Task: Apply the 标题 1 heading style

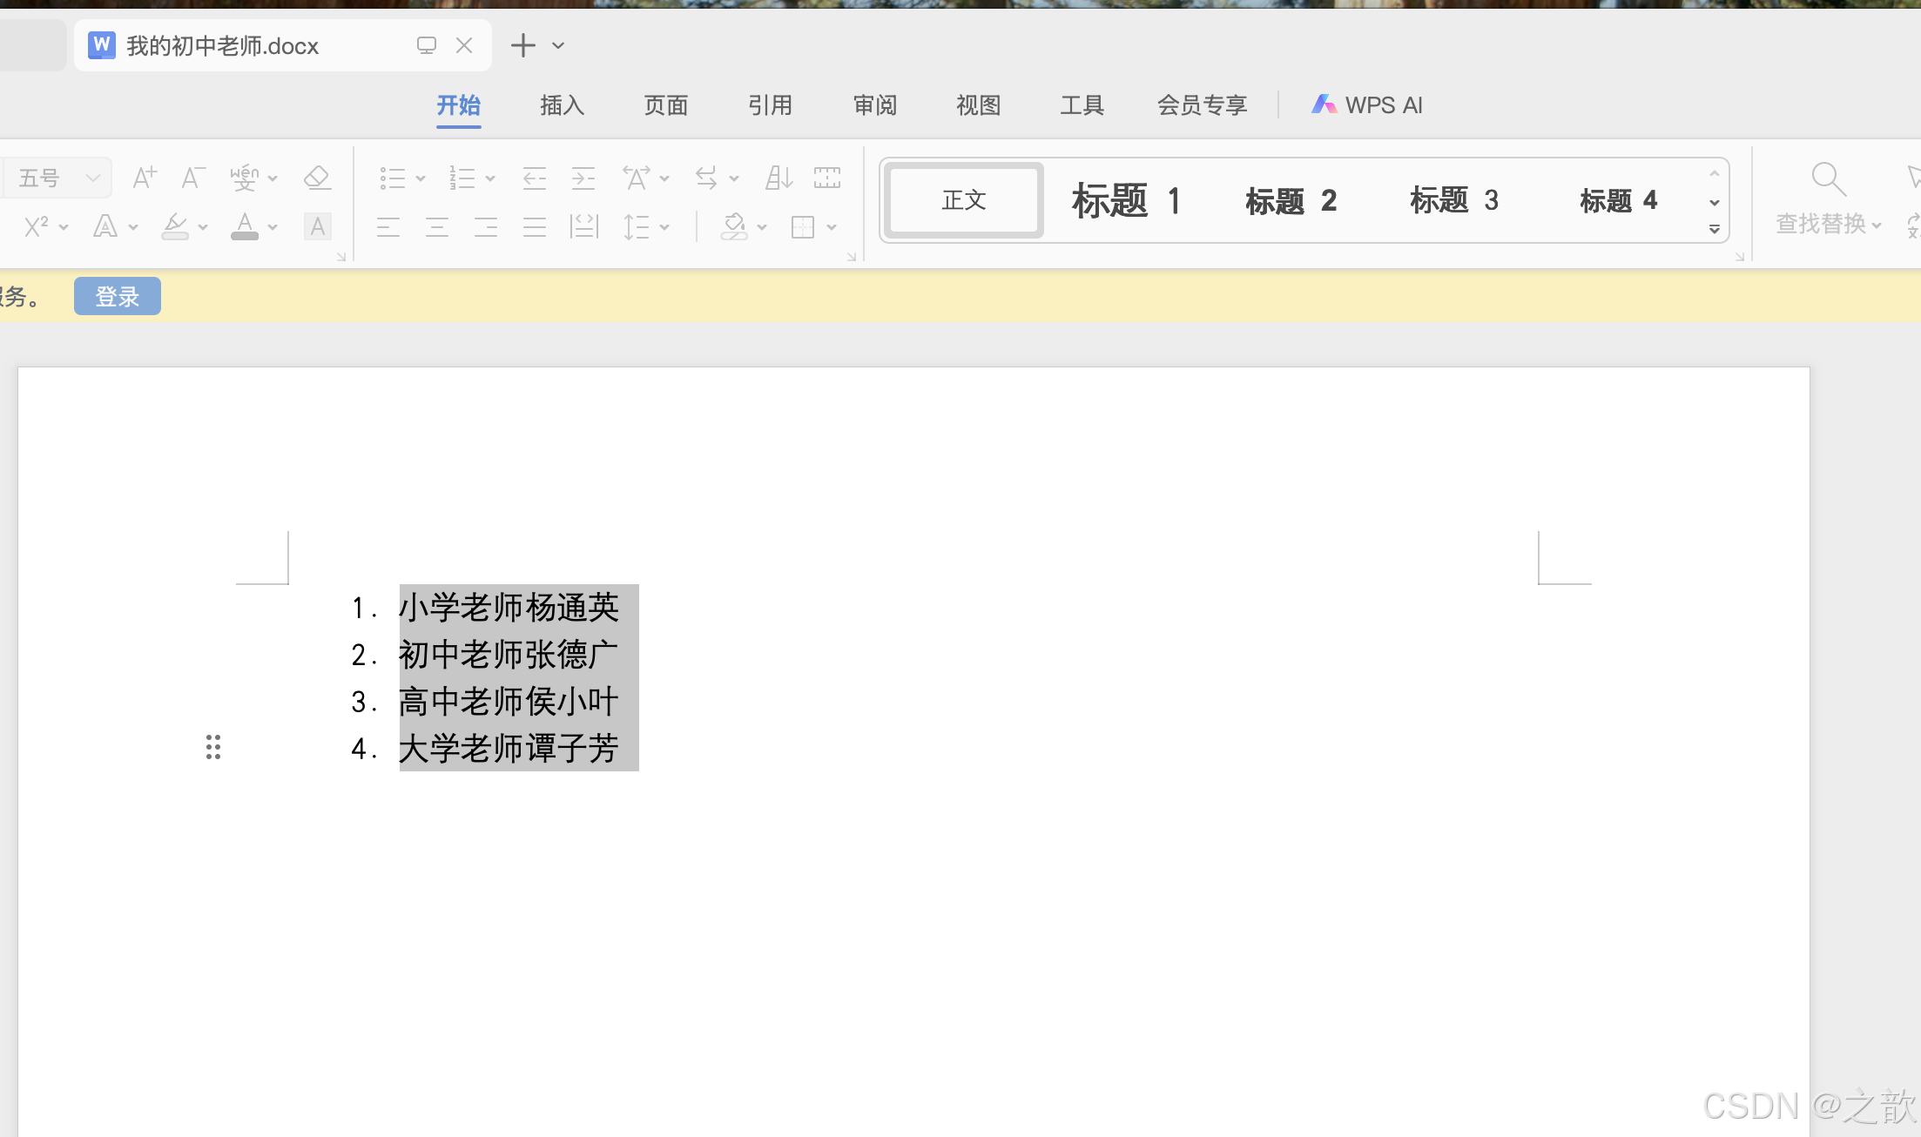Action: coord(1125,200)
